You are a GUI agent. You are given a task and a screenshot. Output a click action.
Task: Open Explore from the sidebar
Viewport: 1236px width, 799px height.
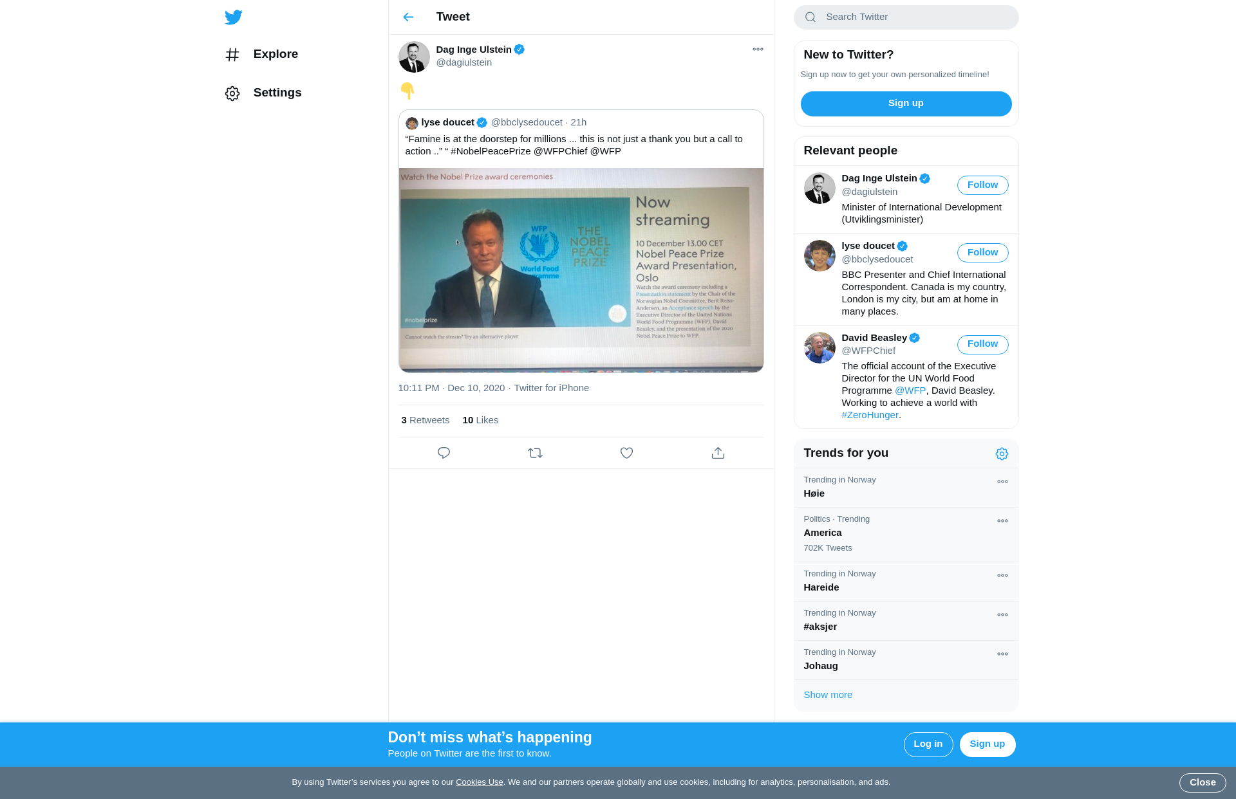[263, 54]
